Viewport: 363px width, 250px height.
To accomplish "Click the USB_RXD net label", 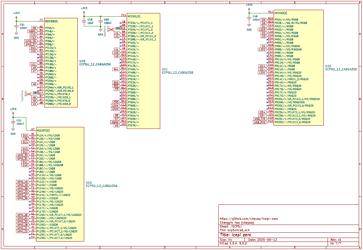I will [260, 122].
